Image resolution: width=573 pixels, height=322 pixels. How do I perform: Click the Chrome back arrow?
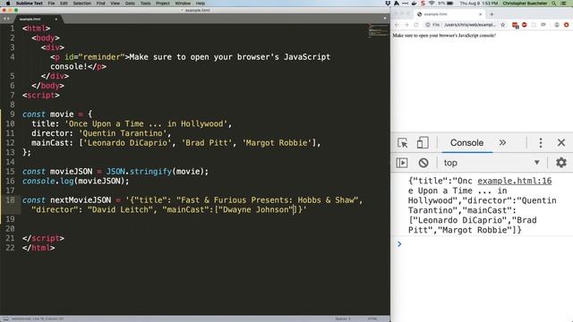coord(397,25)
